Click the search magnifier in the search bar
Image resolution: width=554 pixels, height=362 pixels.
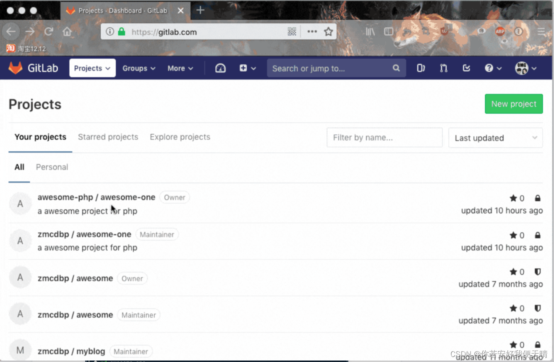[396, 68]
